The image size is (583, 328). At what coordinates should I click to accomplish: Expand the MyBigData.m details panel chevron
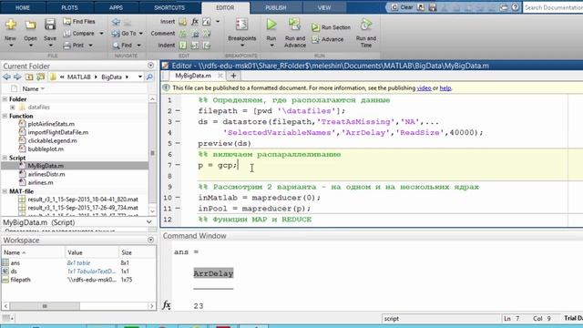tap(149, 222)
